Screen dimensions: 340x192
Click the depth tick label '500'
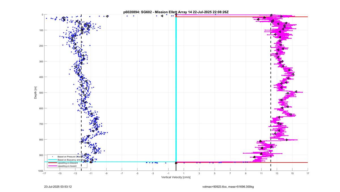41,93
